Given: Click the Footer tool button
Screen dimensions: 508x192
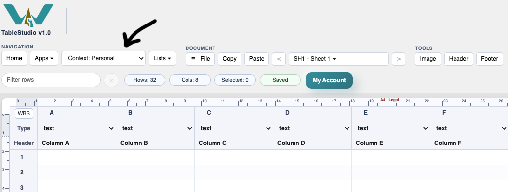Looking at the screenshot, I should 489,59.
